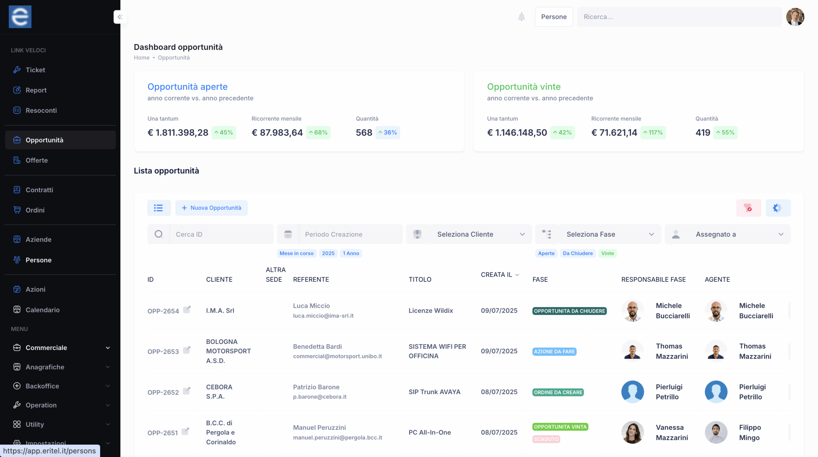Click the notification bell icon
Viewport: 818px width, 457px height.
click(x=521, y=17)
